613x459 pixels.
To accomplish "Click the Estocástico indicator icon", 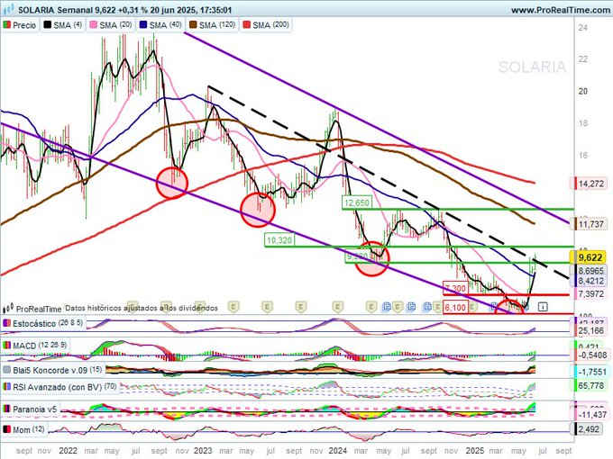I will tap(6, 324).
